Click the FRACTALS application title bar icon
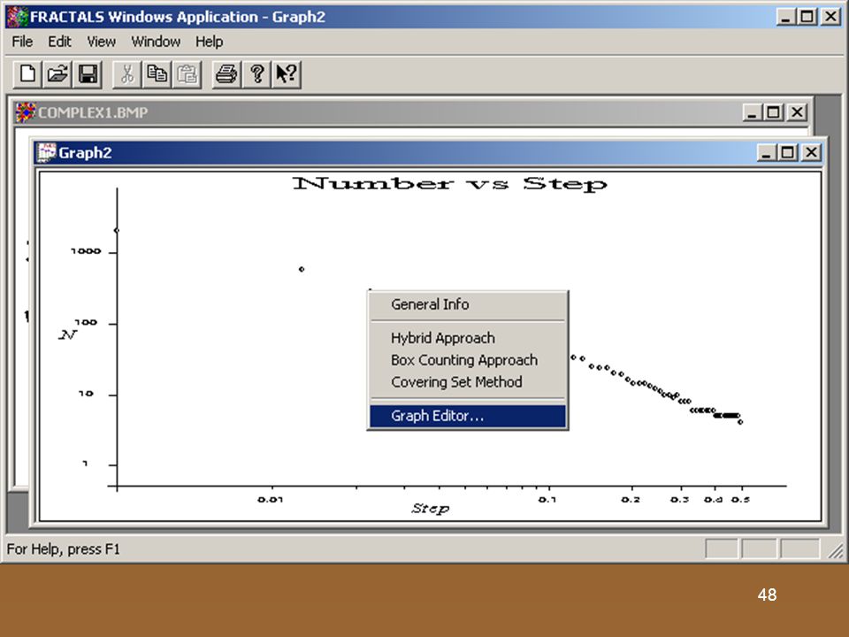This screenshot has width=849, height=637. [18, 17]
